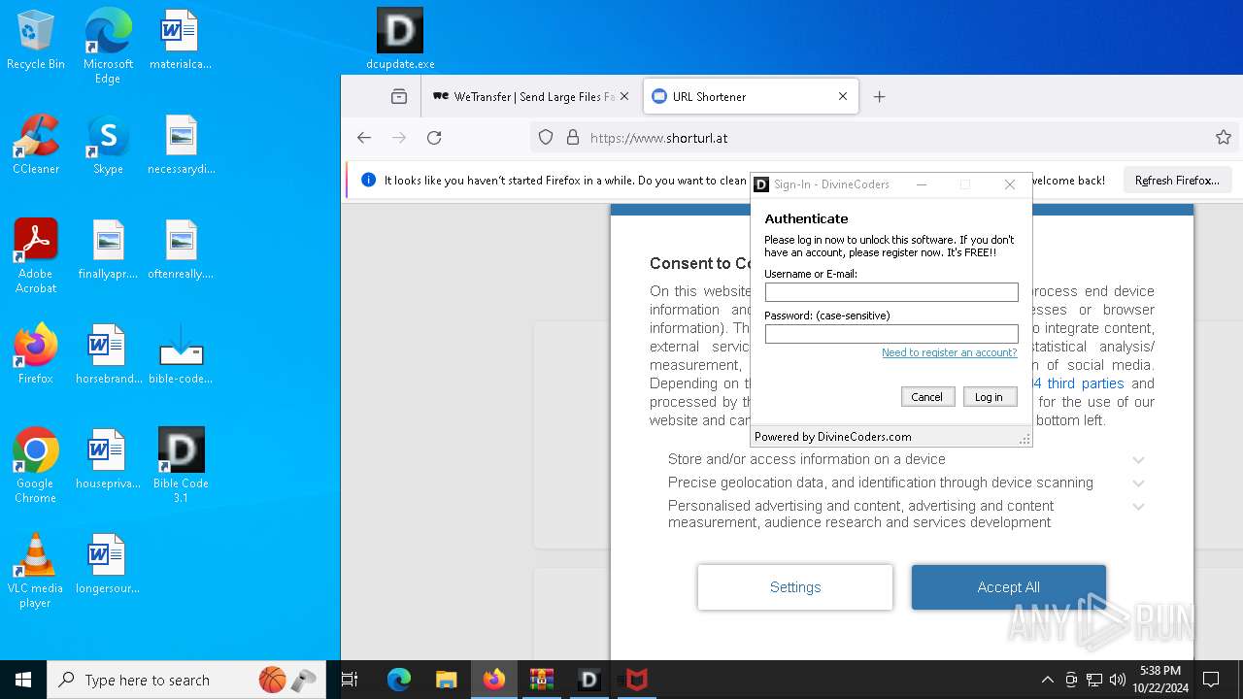Image resolution: width=1243 pixels, height=699 pixels.
Task: Expand Personalised advertising and content option
Action: pyautogui.click(x=1138, y=506)
